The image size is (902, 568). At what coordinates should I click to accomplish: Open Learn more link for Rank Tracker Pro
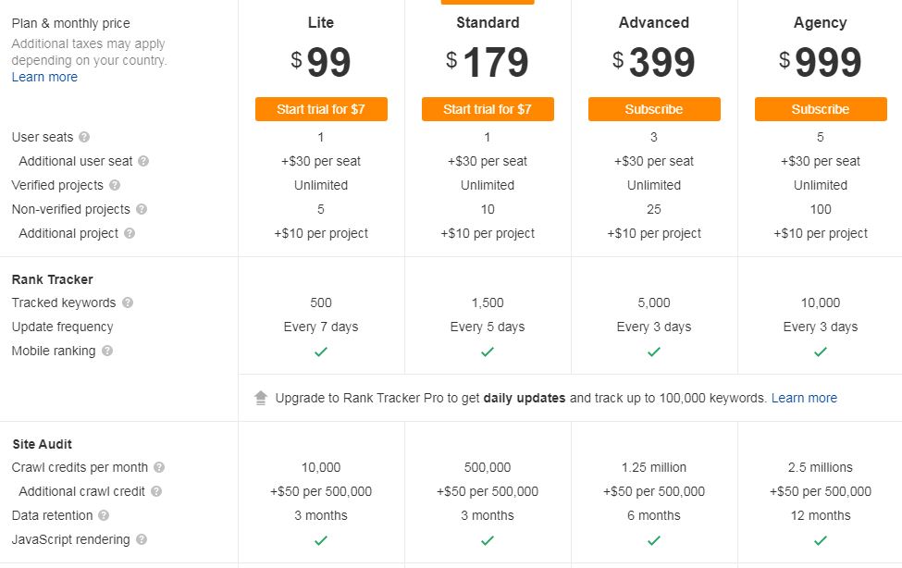[804, 398]
